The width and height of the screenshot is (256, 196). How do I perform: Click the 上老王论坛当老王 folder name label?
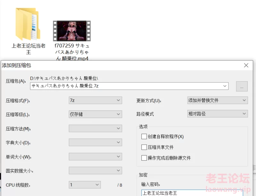(x=28, y=49)
